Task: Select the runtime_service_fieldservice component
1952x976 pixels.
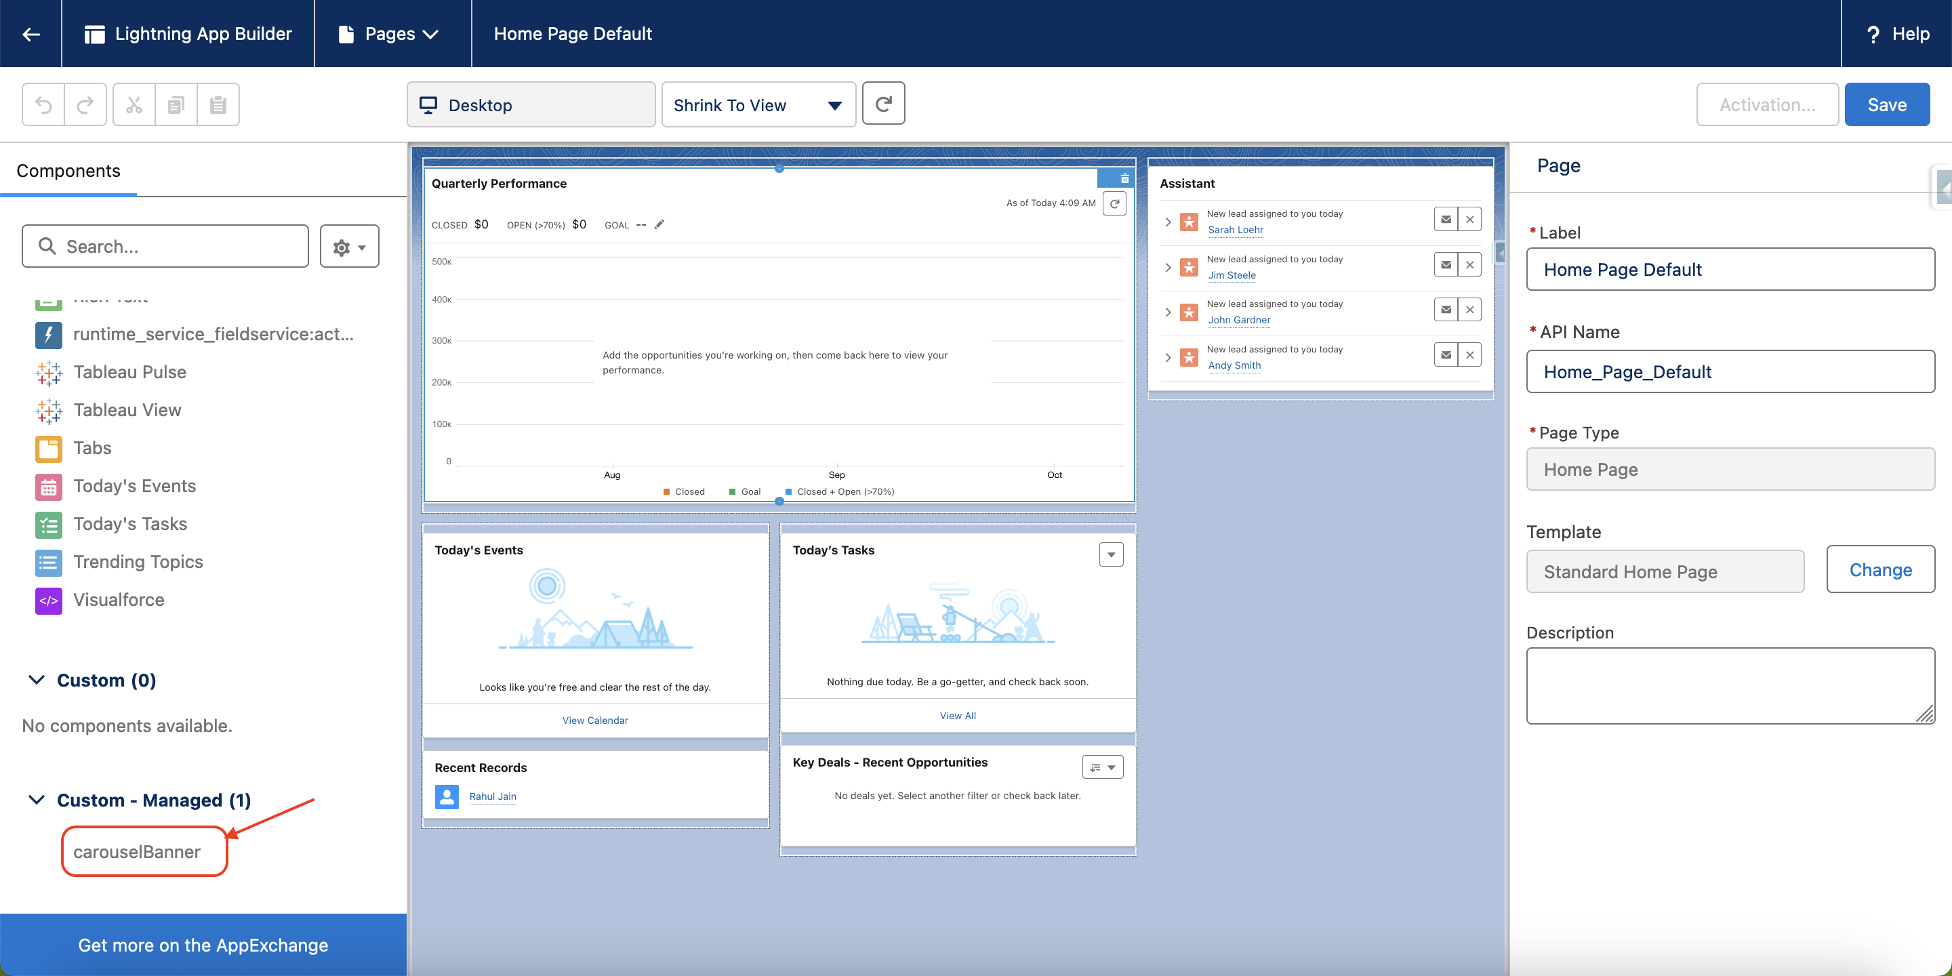Action: [x=195, y=334]
